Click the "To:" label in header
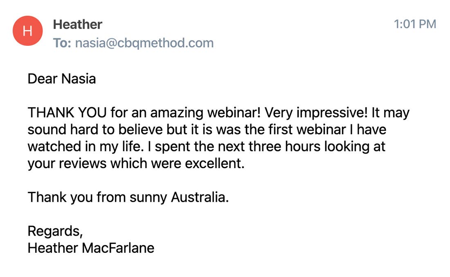 [x=62, y=43]
